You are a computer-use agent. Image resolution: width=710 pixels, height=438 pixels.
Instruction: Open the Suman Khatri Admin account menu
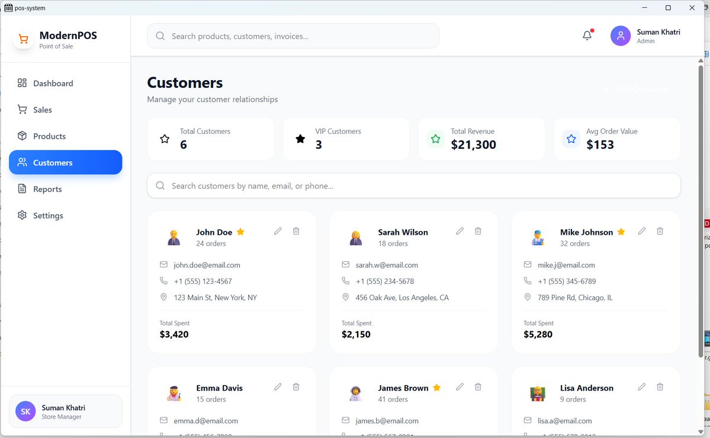pyautogui.click(x=645, y=36)
